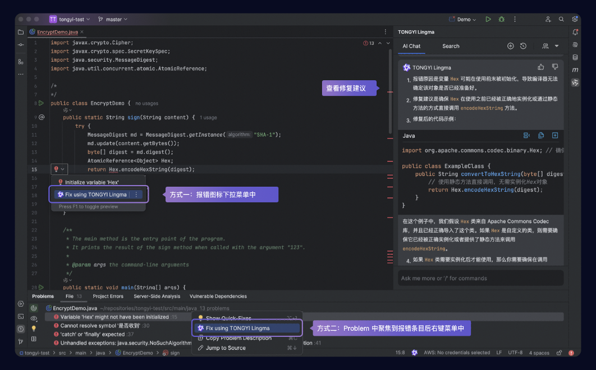Choose Fix using TONGYI Lingma in context menu
The image size is (596, 370).
[x=247, y=328]
